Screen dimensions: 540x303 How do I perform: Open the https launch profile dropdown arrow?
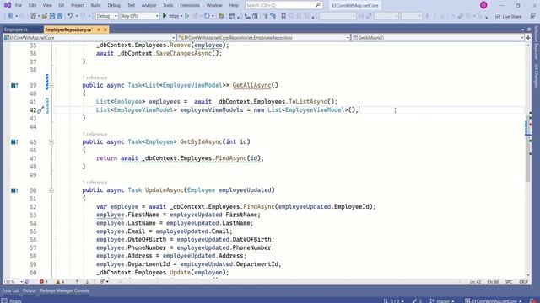[x=181, y=16]
